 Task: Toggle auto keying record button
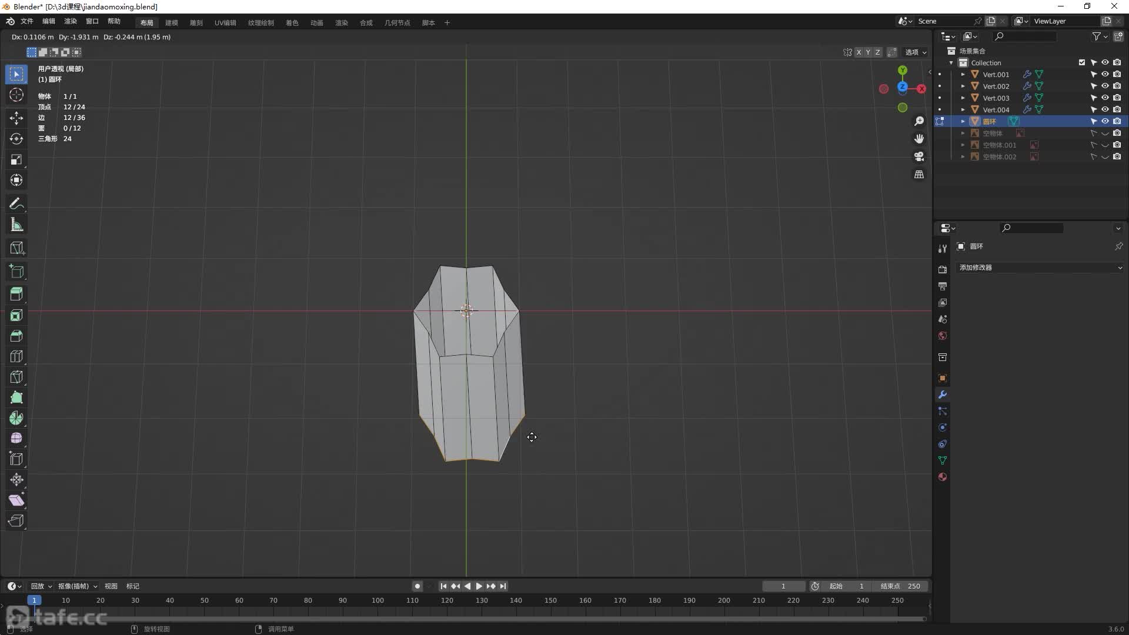click(x=417, y=586)
